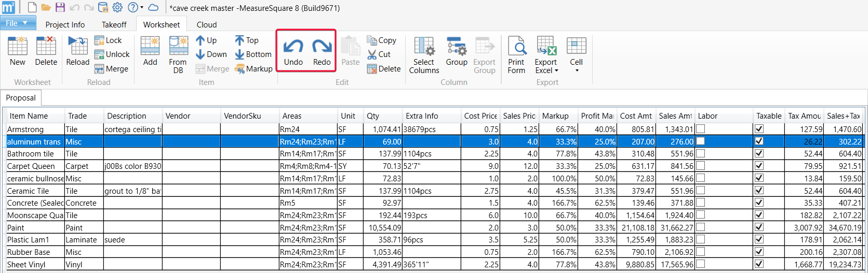This screenshot has height=273, width=868.
Task: Toggle Taxable checkbox for aluminum trans row
Action: tap(759, 141)
